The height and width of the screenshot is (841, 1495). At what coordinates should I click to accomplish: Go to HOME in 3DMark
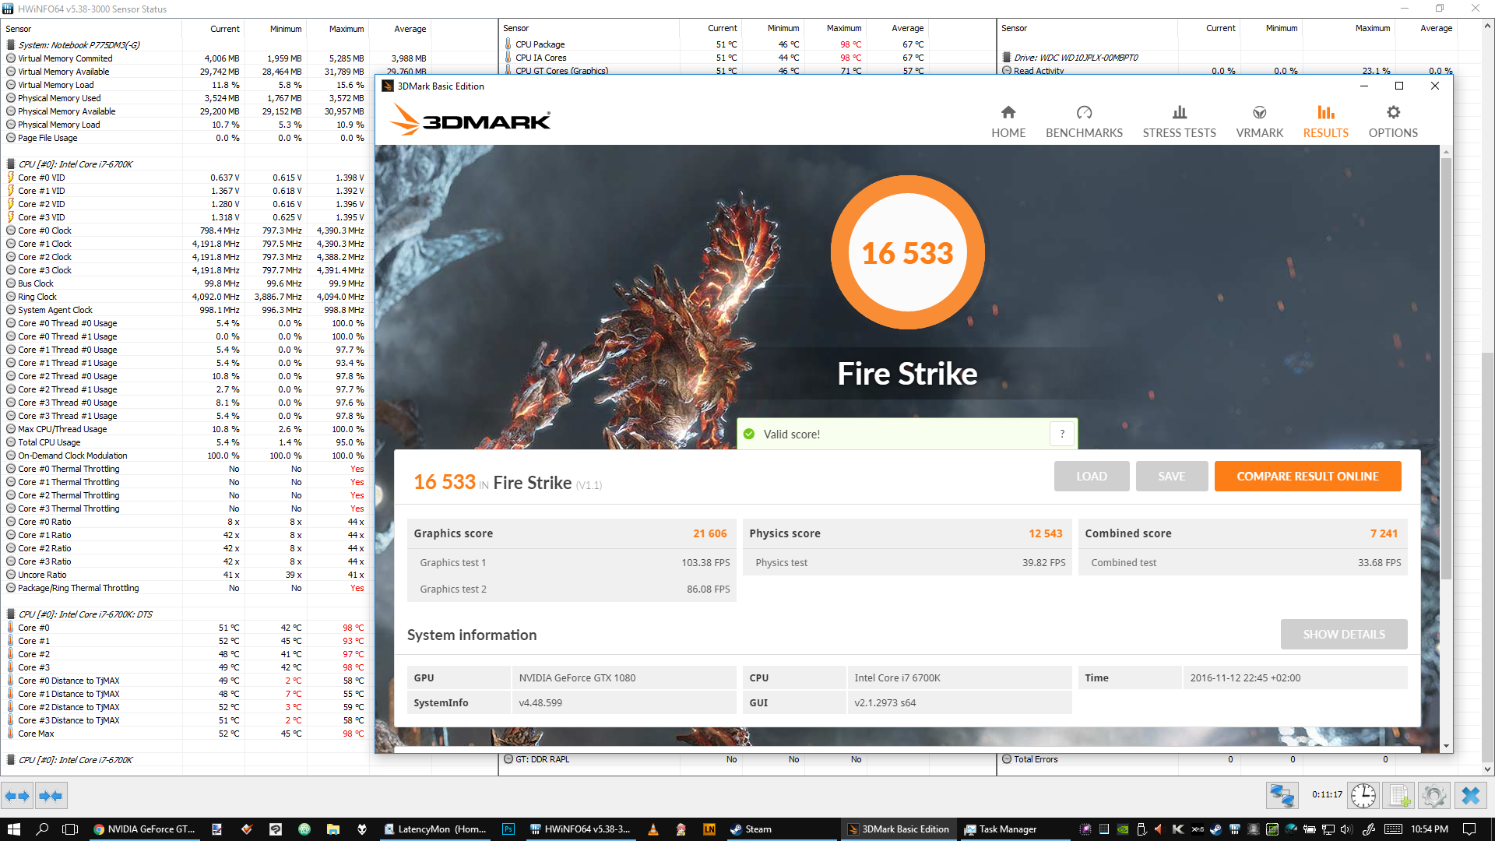coord(1008,122)
